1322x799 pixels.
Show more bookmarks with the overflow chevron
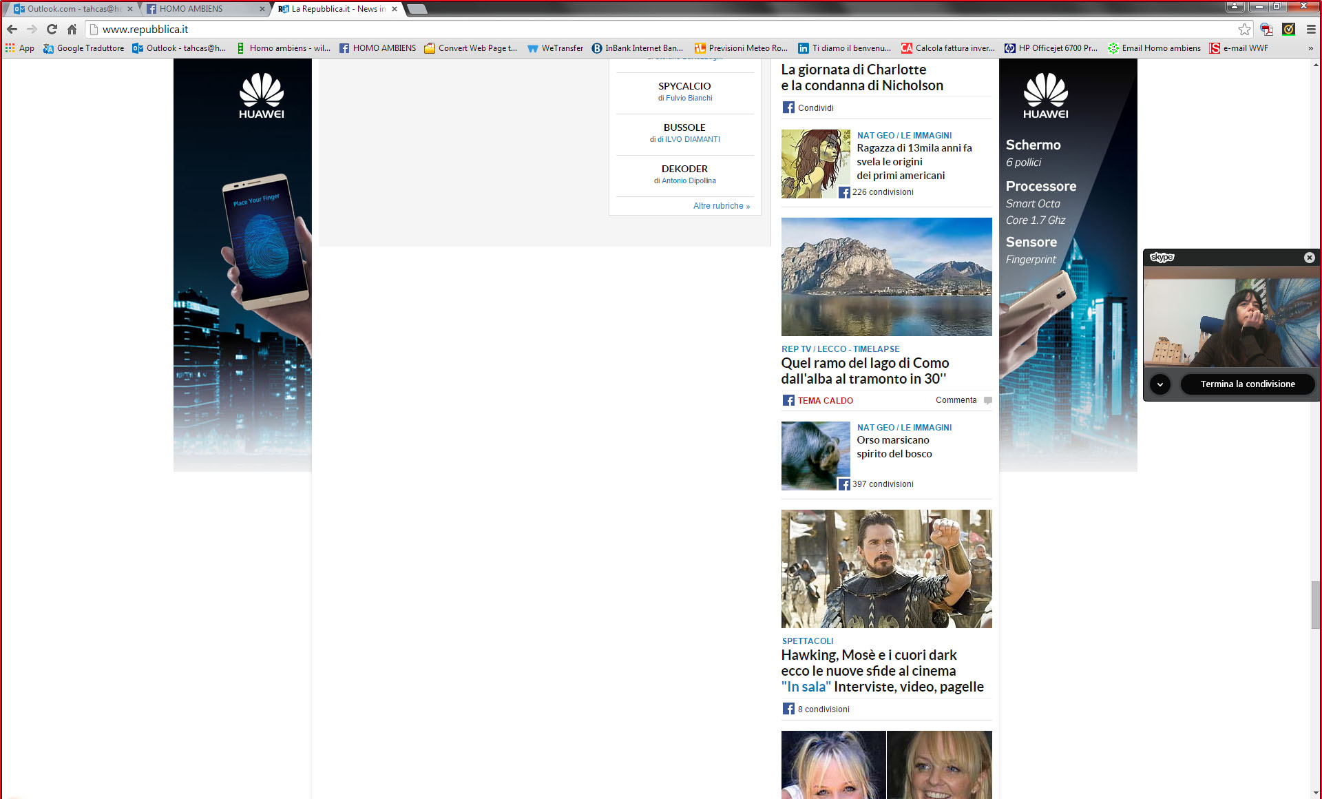1310,48
